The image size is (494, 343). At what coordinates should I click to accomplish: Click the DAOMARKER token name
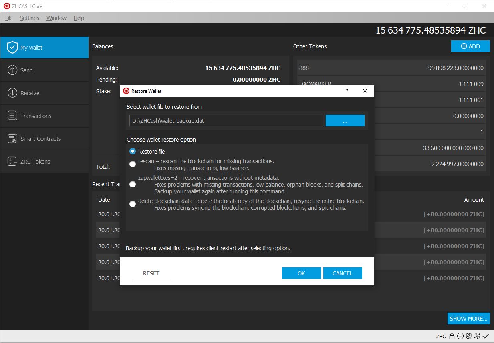315,84
